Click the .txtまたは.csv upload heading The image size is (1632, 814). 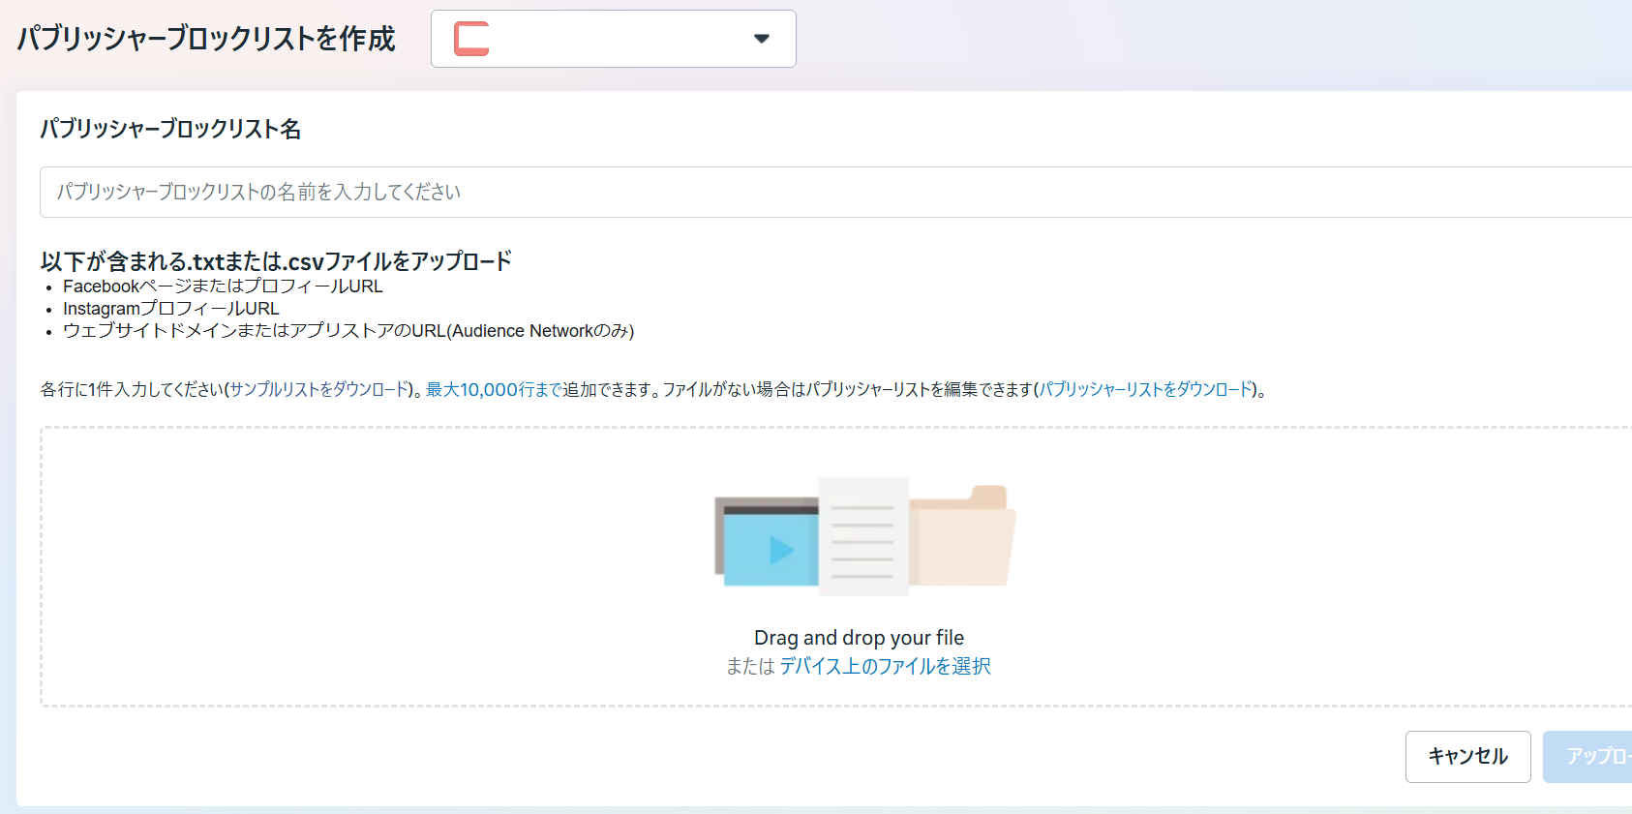[x=276, y=261]
